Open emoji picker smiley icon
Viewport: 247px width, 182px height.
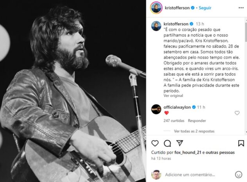[x=238, y=175]
